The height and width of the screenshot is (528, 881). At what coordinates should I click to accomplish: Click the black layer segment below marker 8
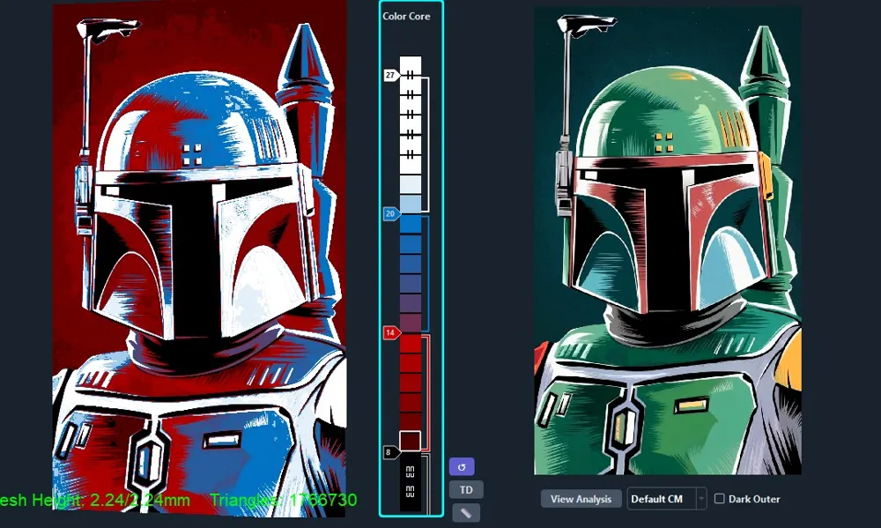tap(411, 482)
